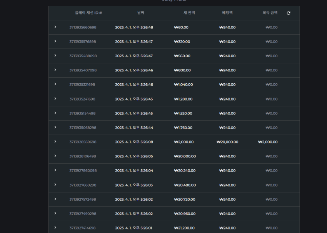The height and width of the screenshot is (233, 327).
Task: Expand row for session 3713927490298
Action: 55,213
